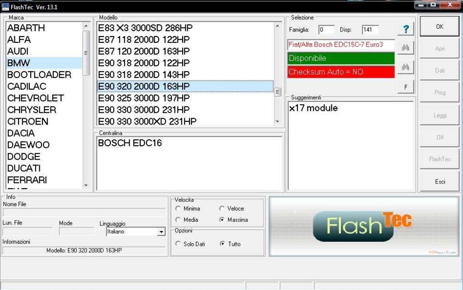Click the Fiat/Alfa Bosch EDC15C-7 Euro3 field
Screen dimensions: 463x290
click(x=341, y=45)
